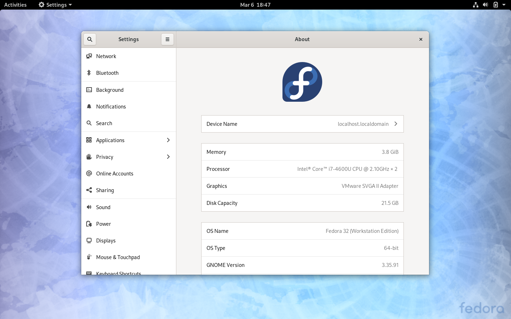This screenshot has height=319, width=511.
Task: Click the Intel Core i7-4600U processor value
Action: tap(347, 169)
